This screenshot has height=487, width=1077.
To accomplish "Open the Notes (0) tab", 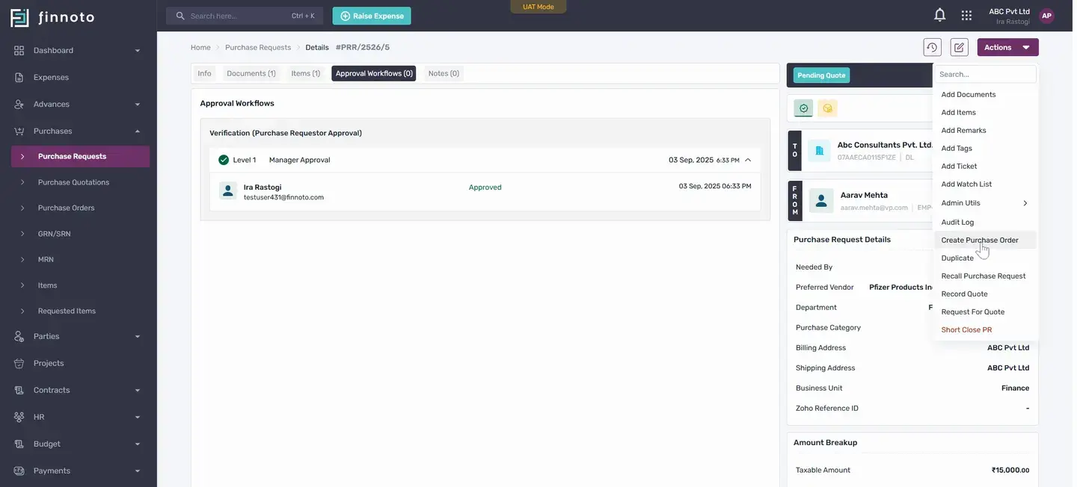I will tap(444, 73).
